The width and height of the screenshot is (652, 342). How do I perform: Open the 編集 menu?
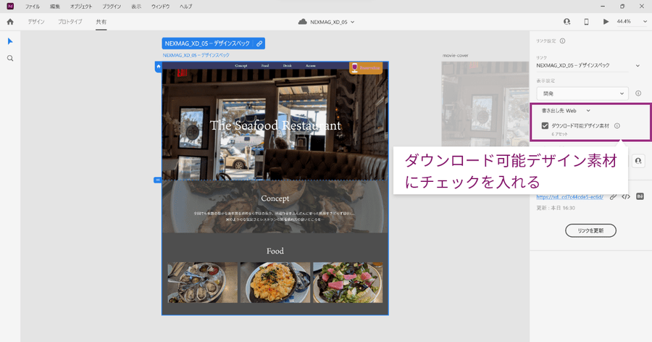pos(55,7)
